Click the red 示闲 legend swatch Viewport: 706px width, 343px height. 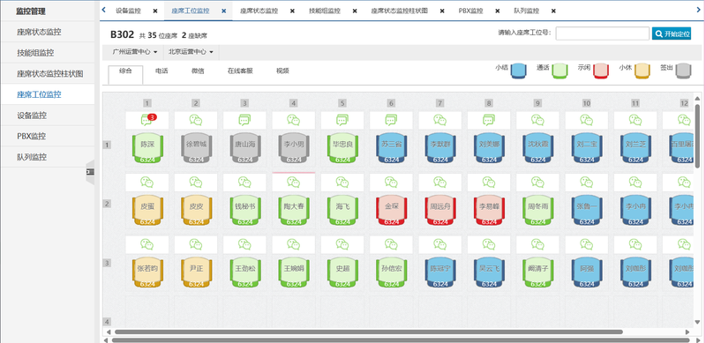pyautogui.click(x=601, y=71)
